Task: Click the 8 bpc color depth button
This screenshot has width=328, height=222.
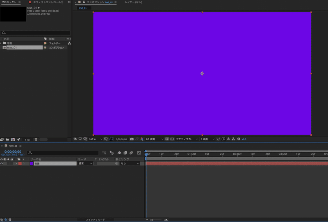Action: coord(27,140)
